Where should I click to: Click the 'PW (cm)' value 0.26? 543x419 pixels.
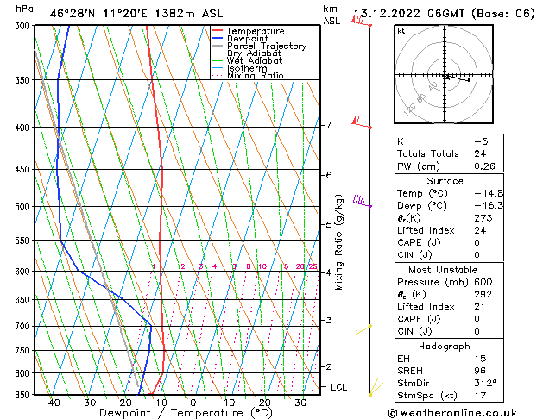pyautogui.click(x=485, y=166)
